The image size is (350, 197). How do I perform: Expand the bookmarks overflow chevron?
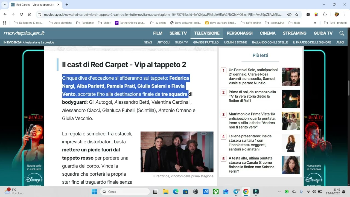[315, 23]
